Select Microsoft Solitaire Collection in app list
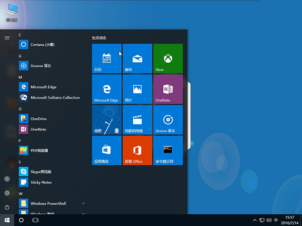302x226 pixels. [x=54, y=97]
